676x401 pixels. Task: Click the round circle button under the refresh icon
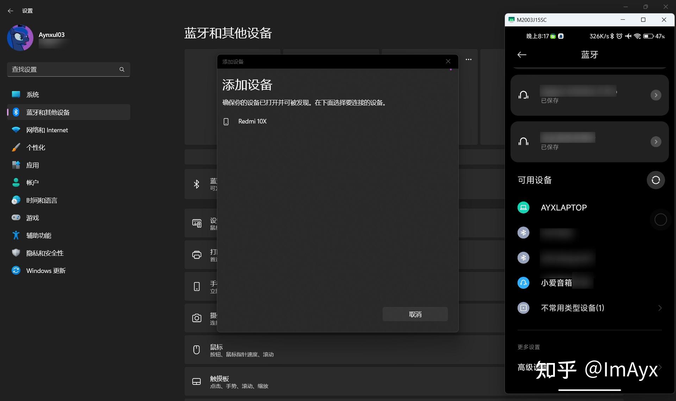(661, 219)
